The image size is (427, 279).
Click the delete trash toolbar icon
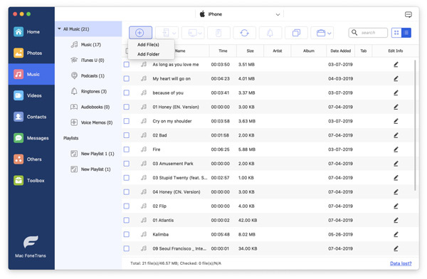[x=218, y=33]
